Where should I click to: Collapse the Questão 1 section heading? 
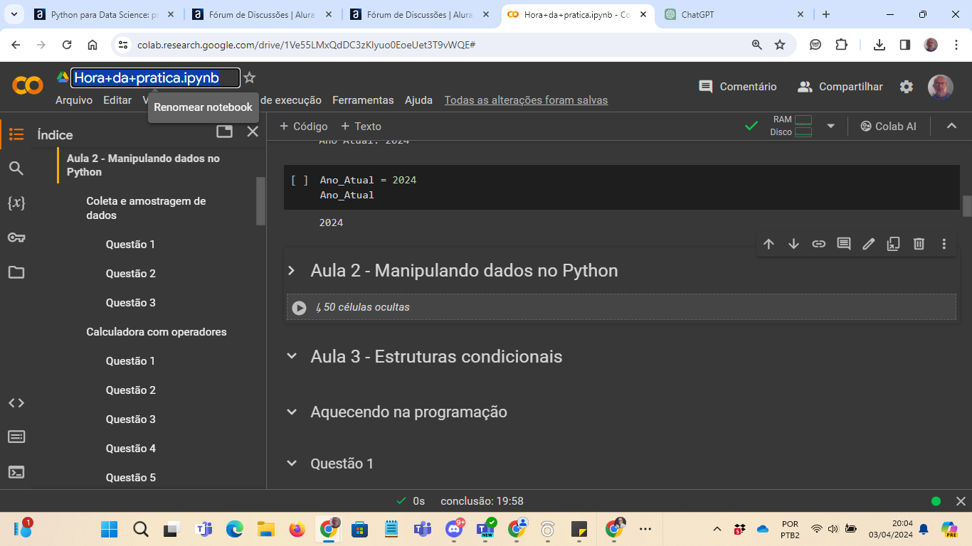click(x=292, y=464)
